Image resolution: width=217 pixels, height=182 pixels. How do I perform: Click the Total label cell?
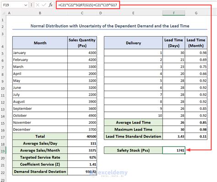pyautogui.click(x=40, y=136)
